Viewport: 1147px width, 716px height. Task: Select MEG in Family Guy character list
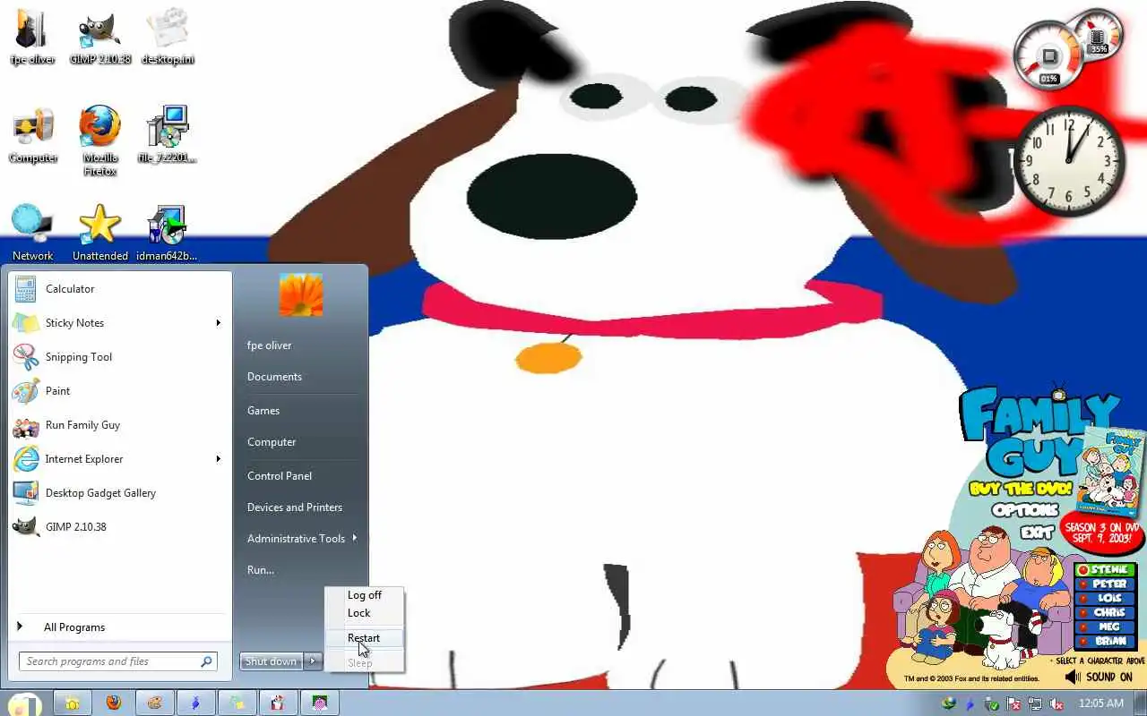pos(1105,627)
